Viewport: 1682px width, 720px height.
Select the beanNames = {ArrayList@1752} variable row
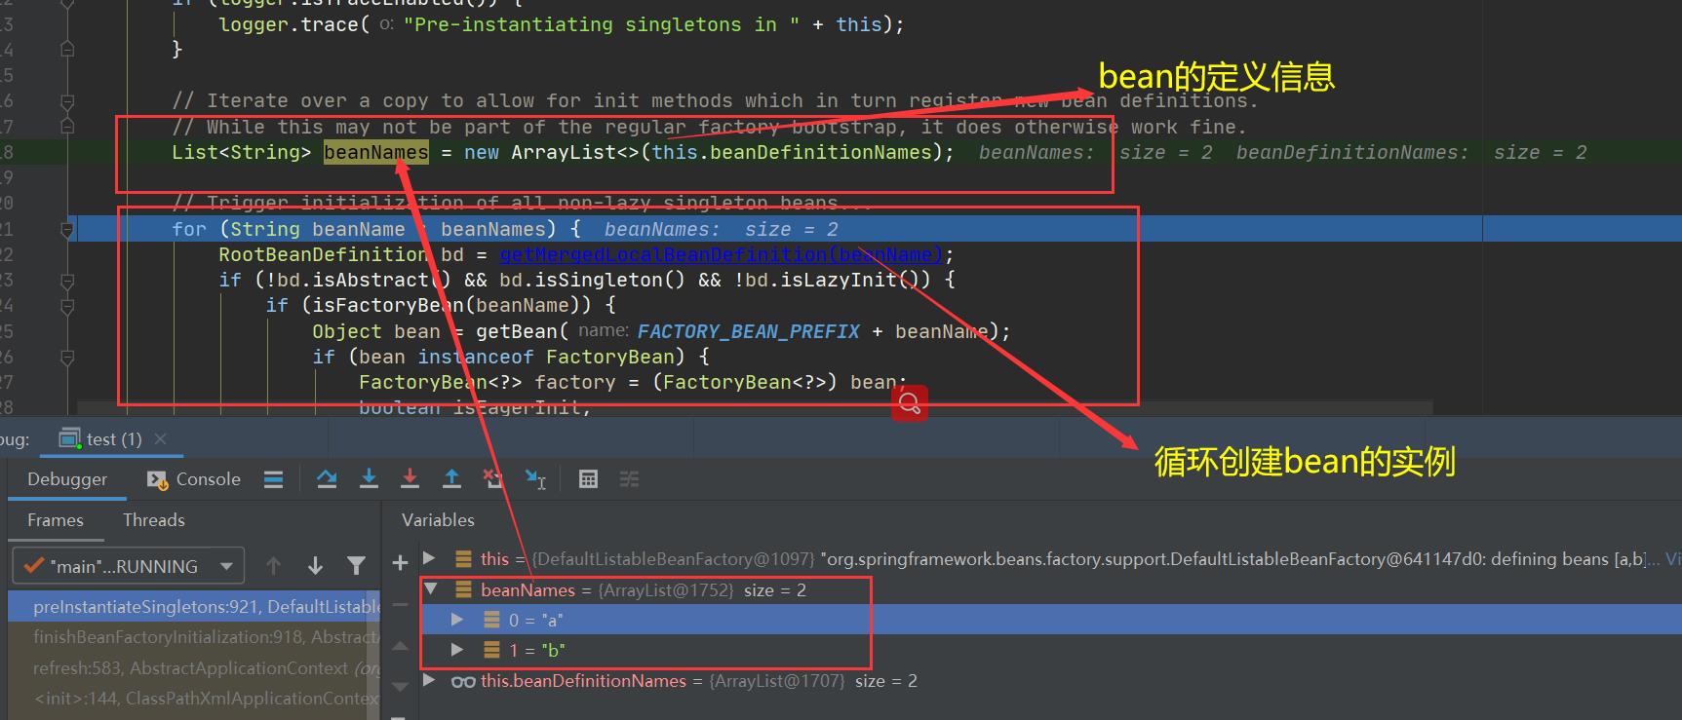click(1051, 589)
